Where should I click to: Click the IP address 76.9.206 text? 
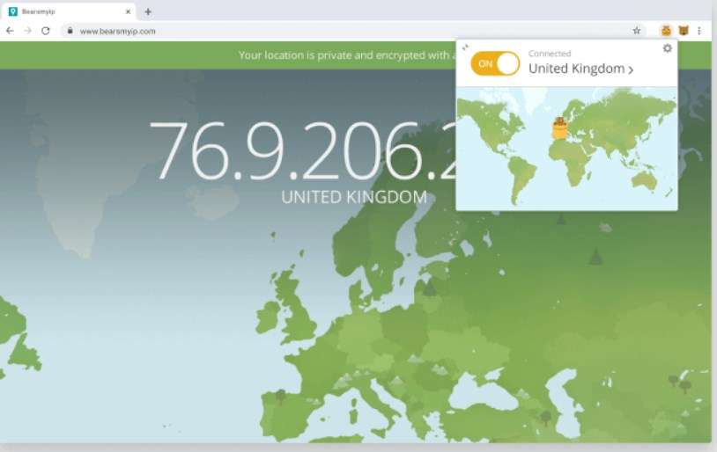click(303, 150)
